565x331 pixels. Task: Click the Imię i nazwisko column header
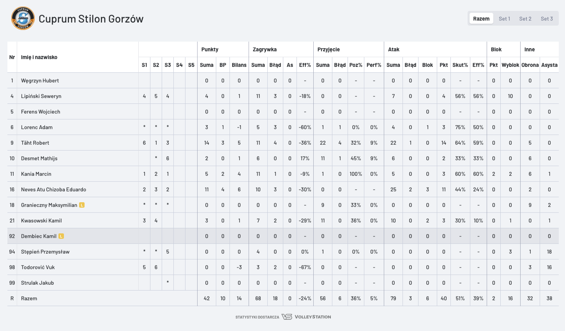(x=39, y=57)
